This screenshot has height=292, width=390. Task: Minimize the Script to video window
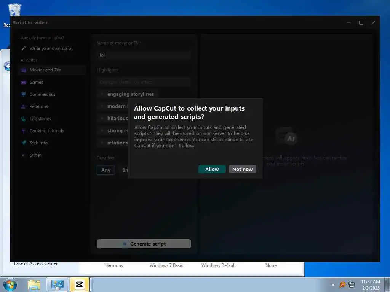tap(349, 23)
